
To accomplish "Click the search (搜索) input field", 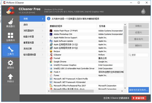I will pos(138,55).
